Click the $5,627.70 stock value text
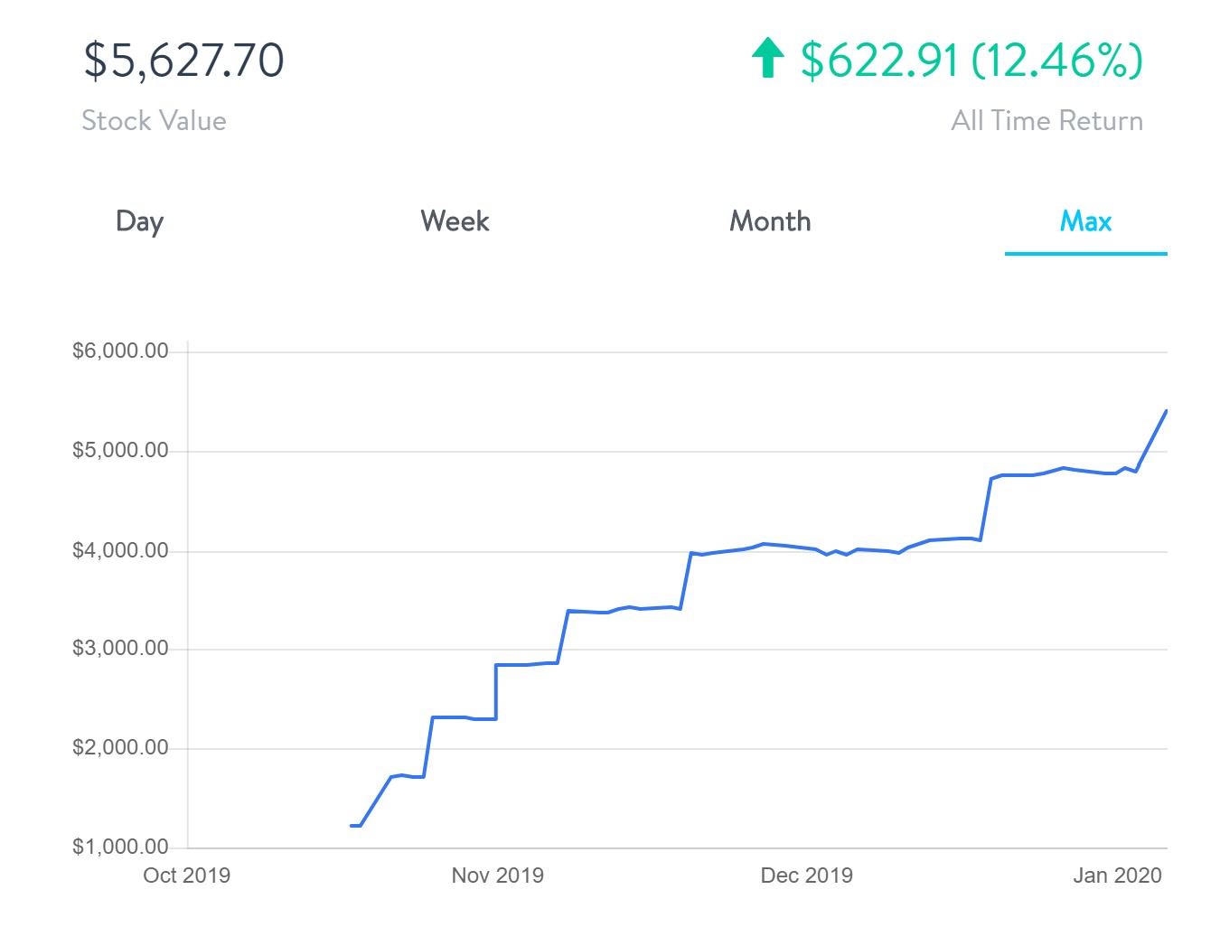 click(183, 60)
